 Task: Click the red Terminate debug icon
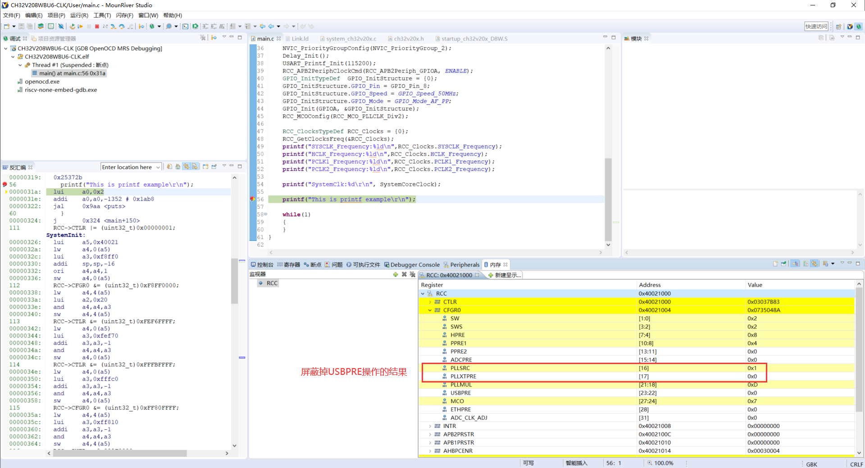click(x=97, y=27)
